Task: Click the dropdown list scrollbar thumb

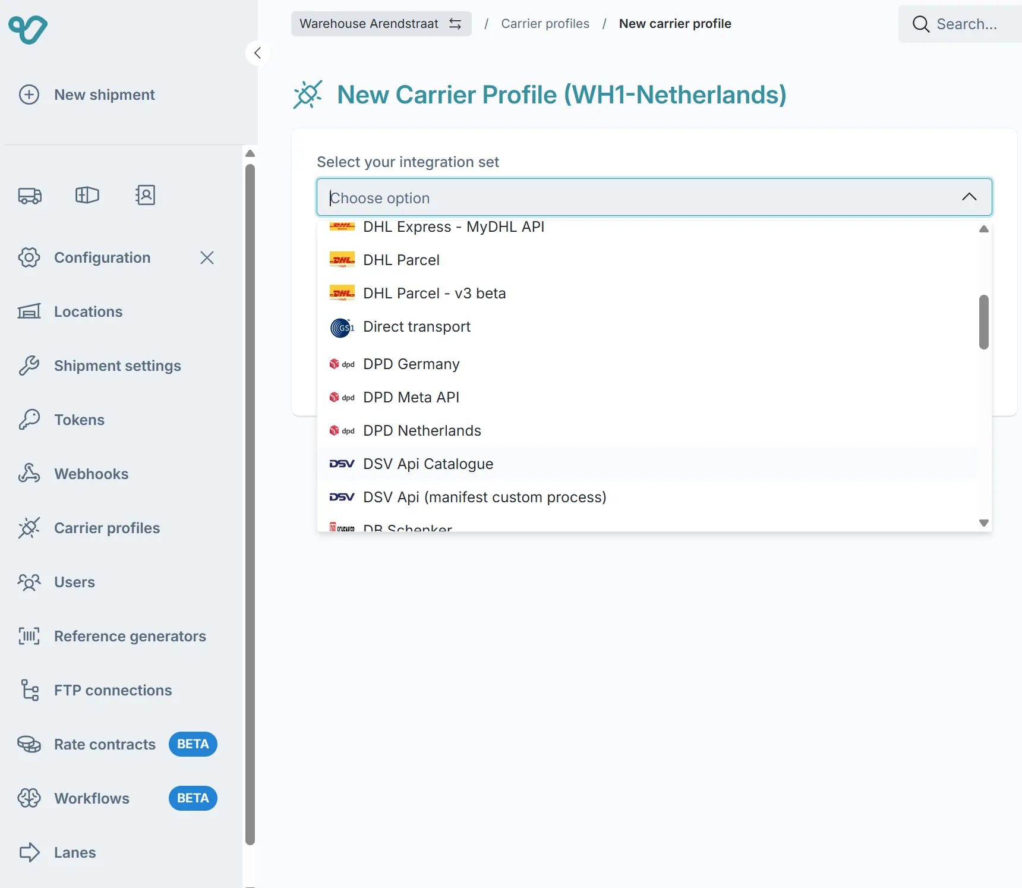Action: [x=984, y=322]
